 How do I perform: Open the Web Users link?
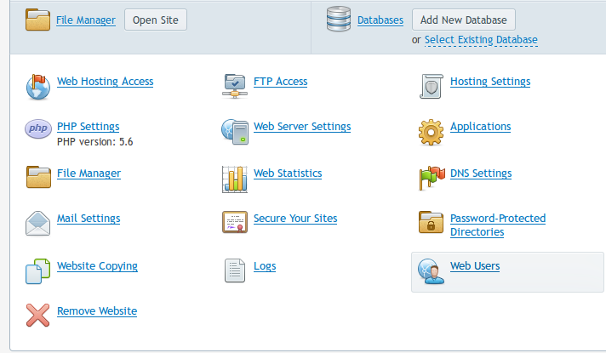475,266
